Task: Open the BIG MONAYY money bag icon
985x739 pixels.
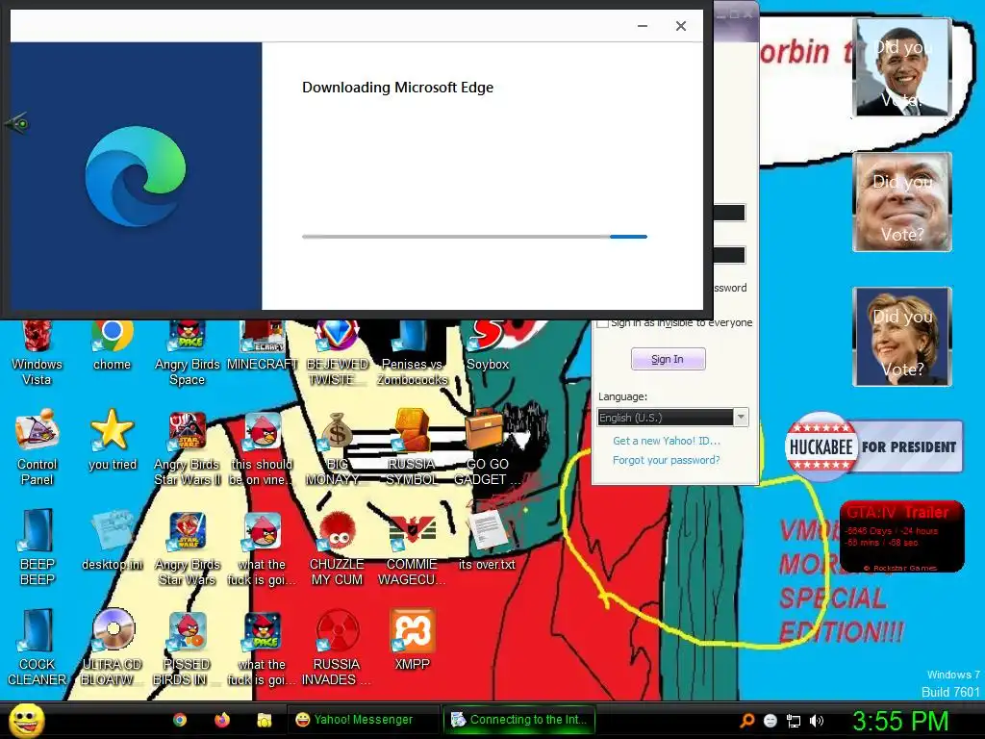Action: coord(338,447)
